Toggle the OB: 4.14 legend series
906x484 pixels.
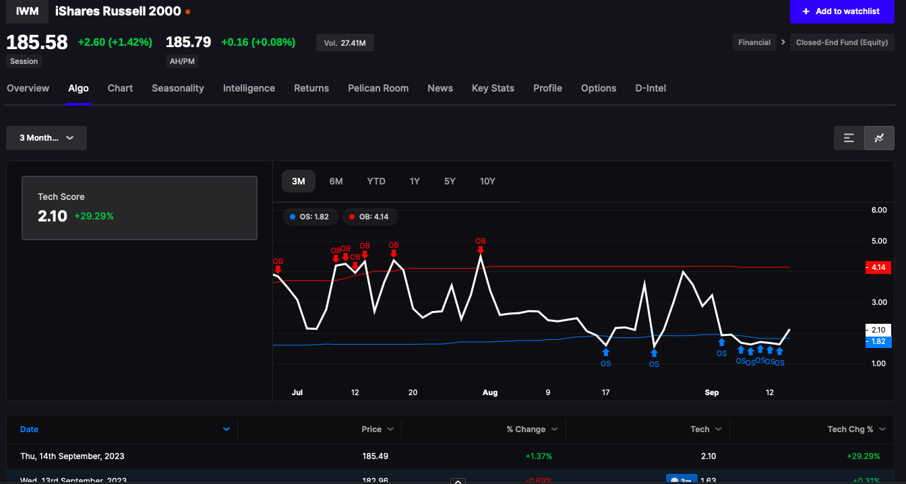coord(370,217)
